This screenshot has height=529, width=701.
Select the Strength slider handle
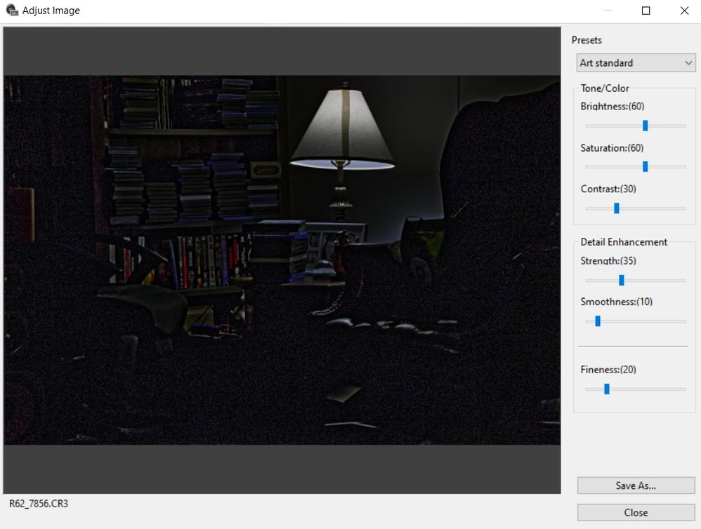(x=621, y=281)
